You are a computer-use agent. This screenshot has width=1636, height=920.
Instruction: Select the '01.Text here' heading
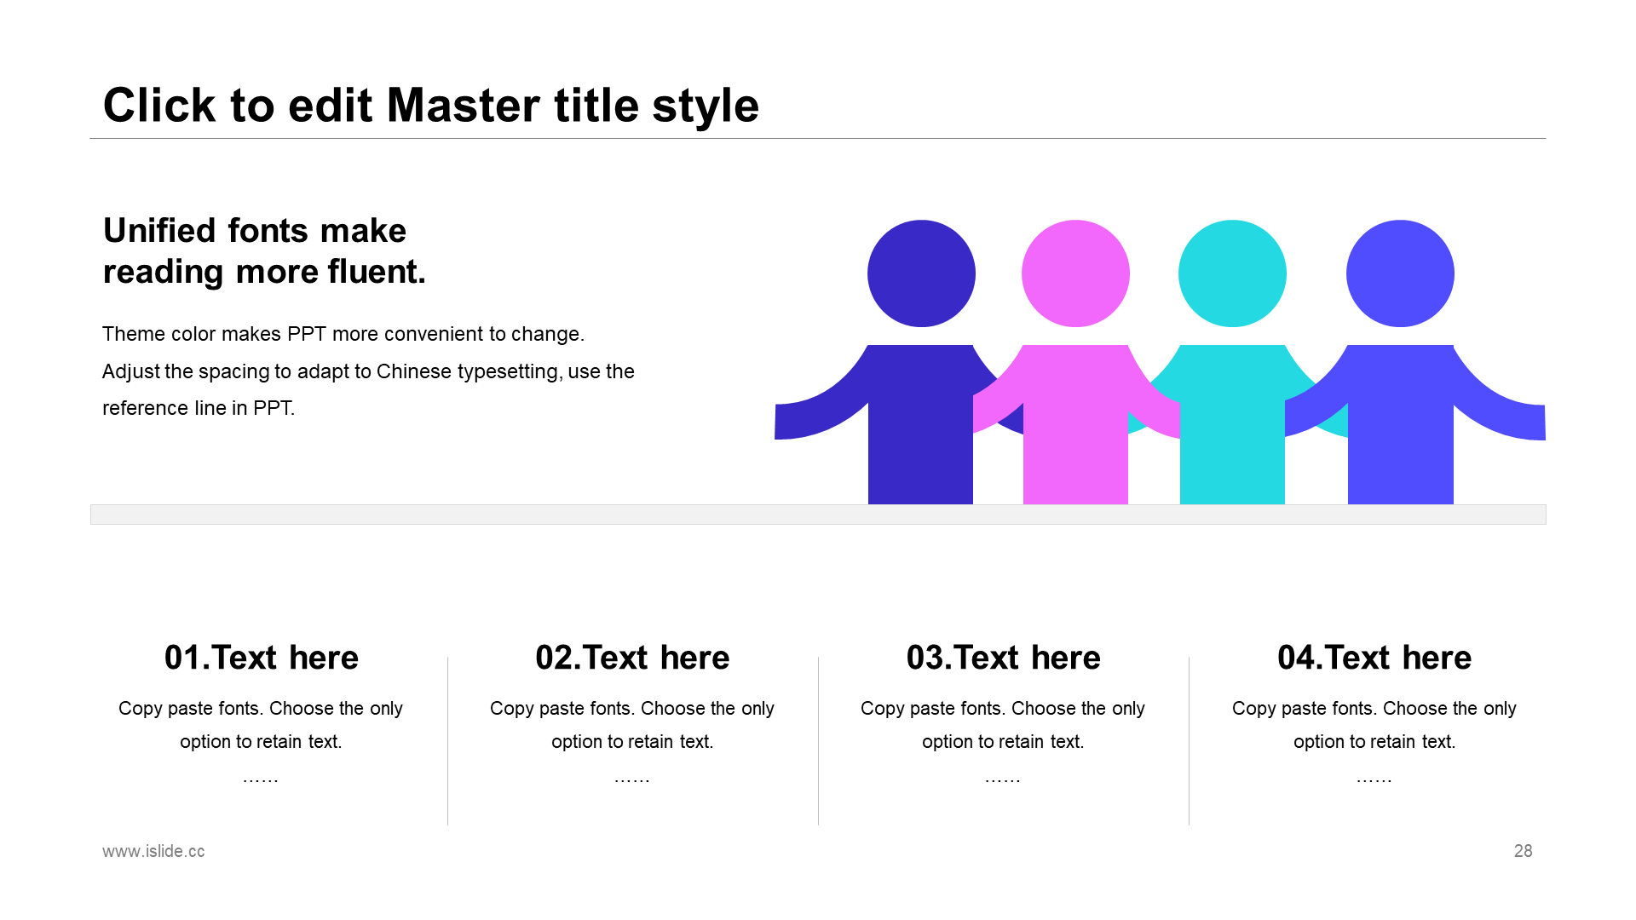261,658
